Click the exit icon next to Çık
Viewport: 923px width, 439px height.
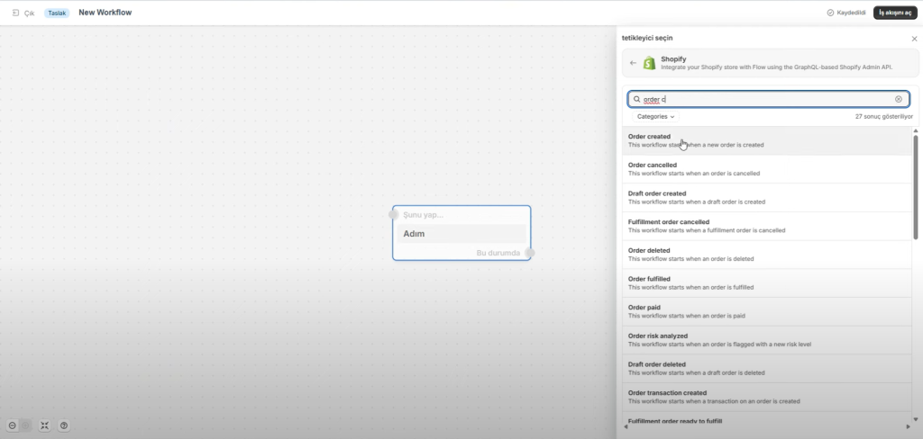(15, 13)
